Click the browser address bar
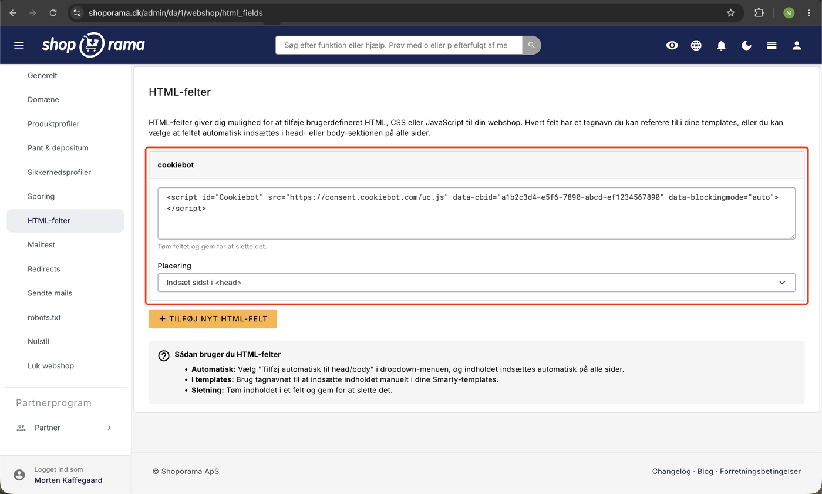 coord(405,12)
